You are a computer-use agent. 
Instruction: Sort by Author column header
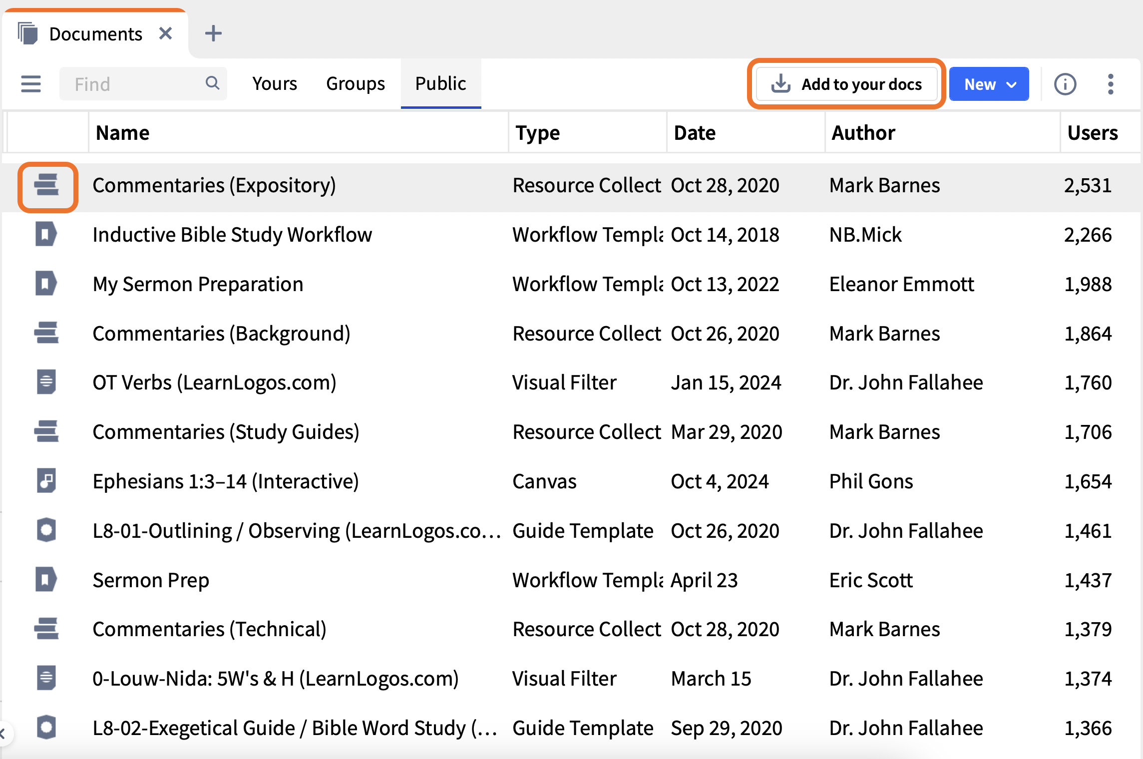click(942, 132)
